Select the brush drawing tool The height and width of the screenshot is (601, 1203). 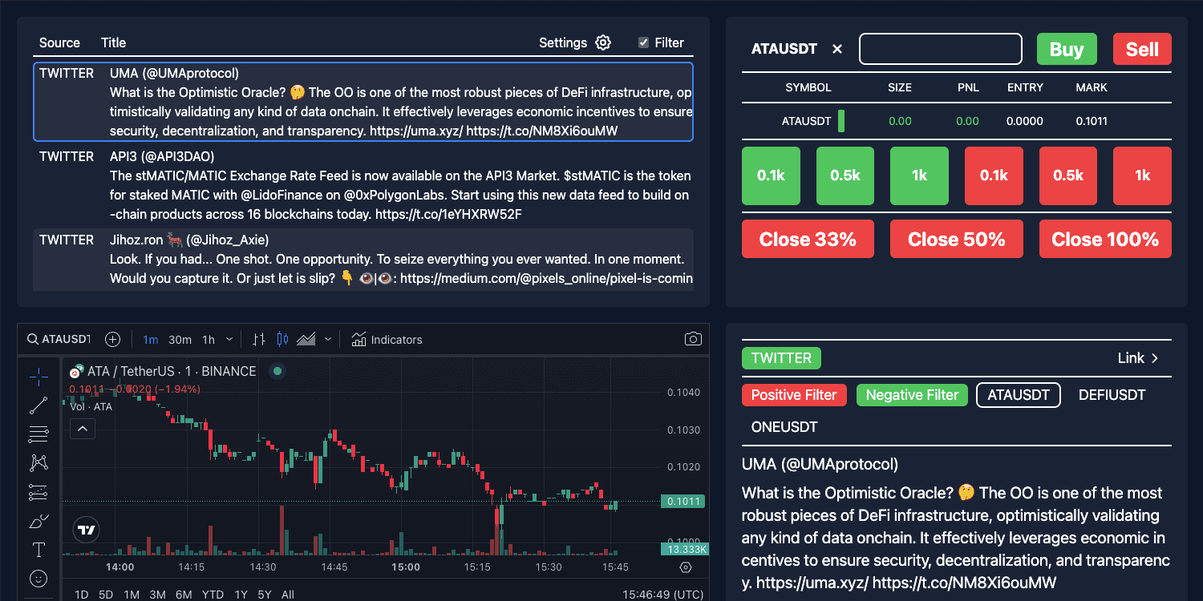[38, 521]
